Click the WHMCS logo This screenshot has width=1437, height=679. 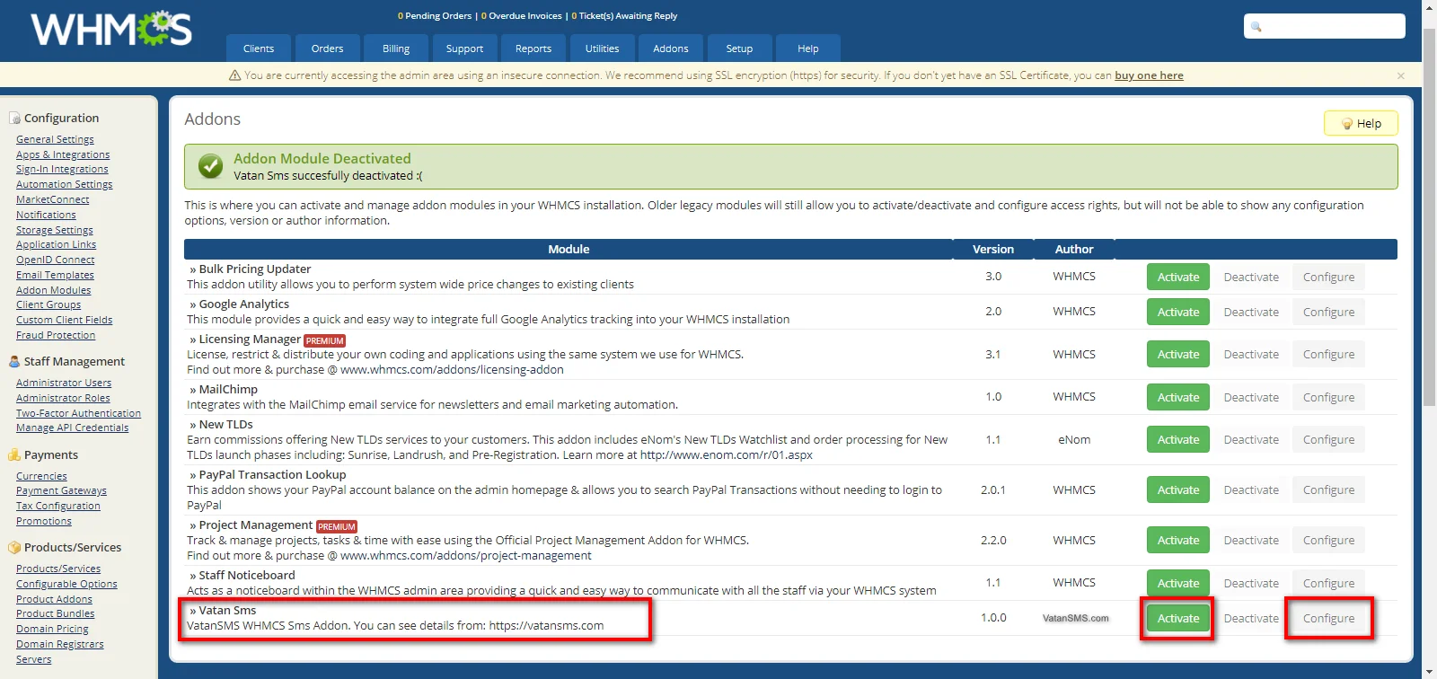(111, 30)
